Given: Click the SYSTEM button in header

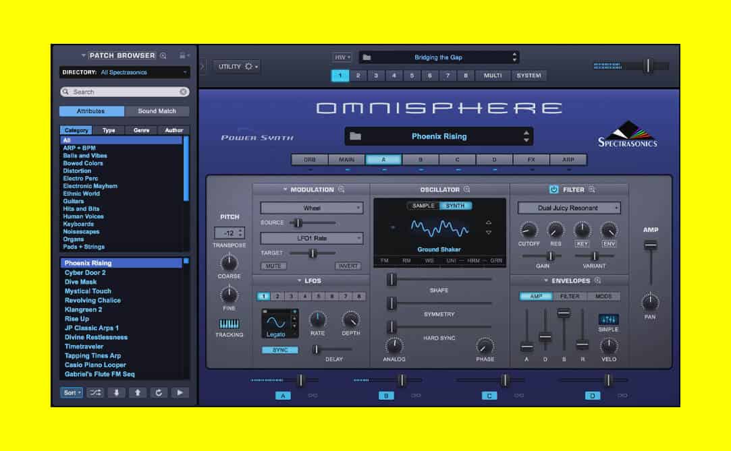Looking at the screenshot, I should [x=529, y=75].
